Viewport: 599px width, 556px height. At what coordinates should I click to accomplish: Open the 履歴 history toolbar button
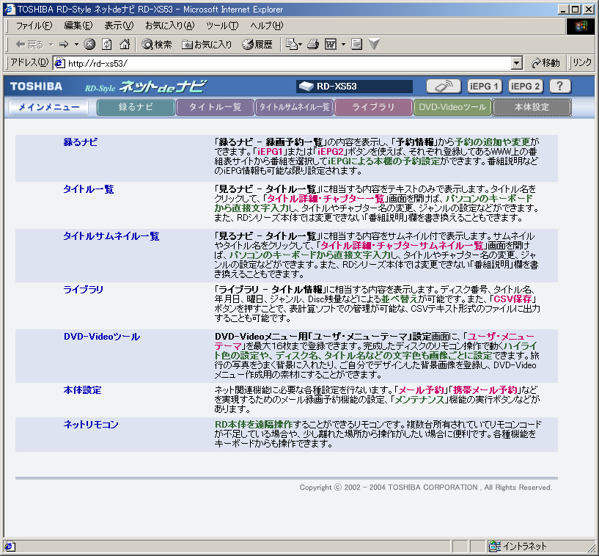(257, 45)
